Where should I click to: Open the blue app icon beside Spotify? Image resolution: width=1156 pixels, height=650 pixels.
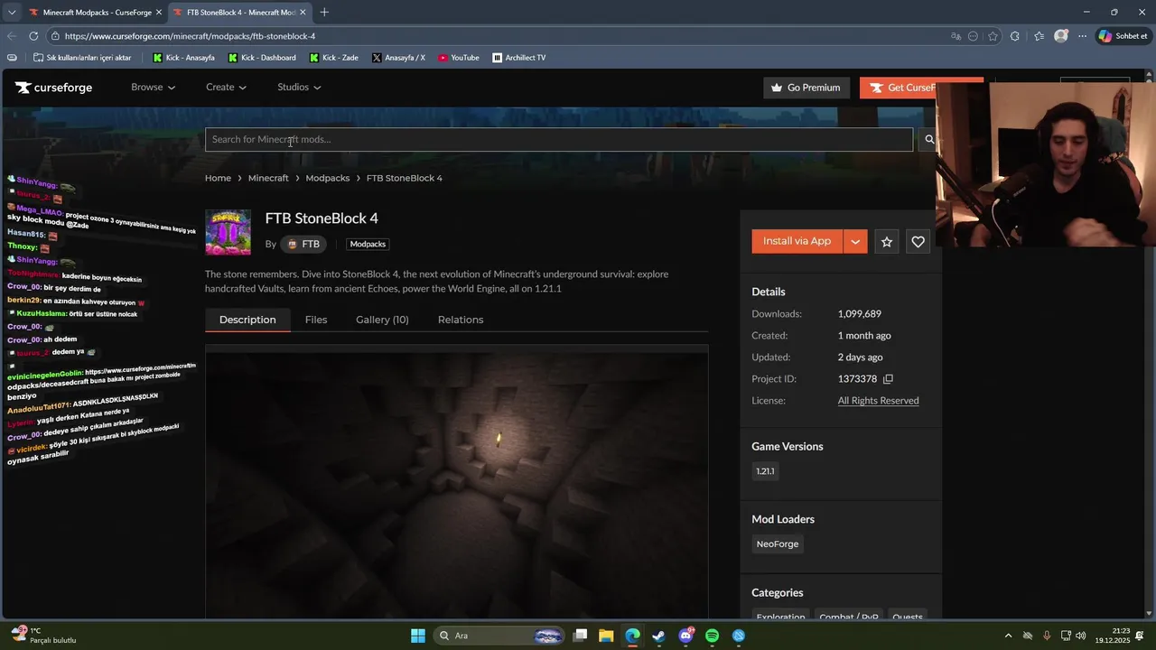[x=739, y=636]
